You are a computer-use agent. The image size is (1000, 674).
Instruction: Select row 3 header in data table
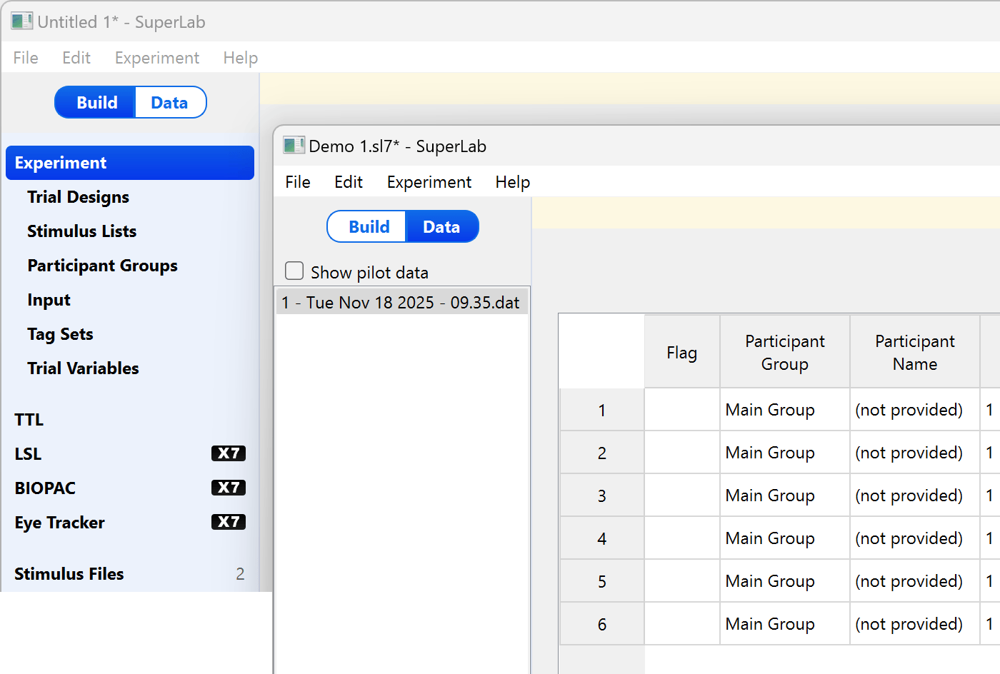tap(601, 496)
